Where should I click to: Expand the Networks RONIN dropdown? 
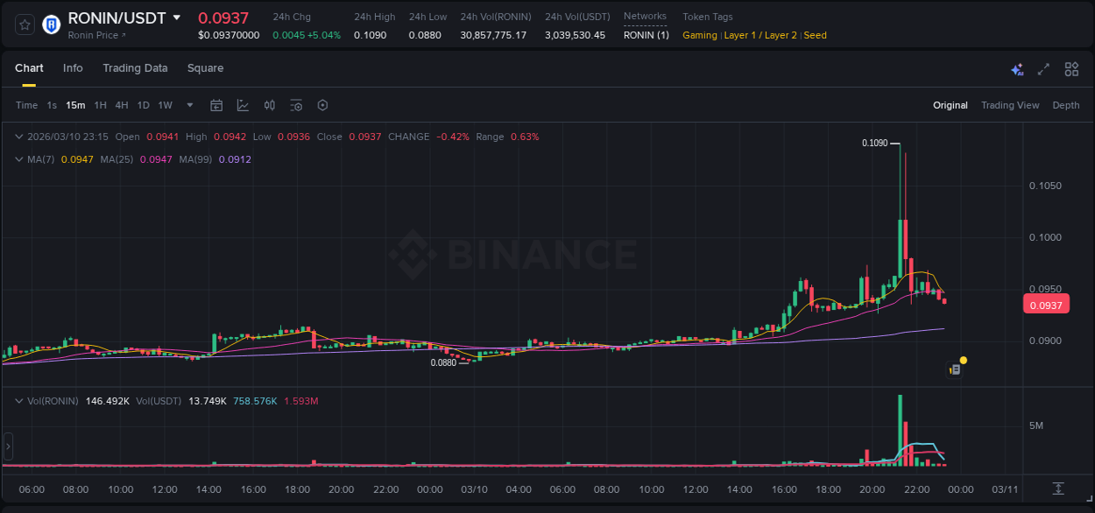tap(646, 35)
